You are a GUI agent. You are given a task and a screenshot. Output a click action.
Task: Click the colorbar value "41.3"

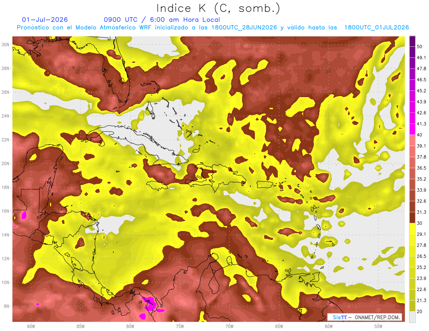[x=421, y=124]
